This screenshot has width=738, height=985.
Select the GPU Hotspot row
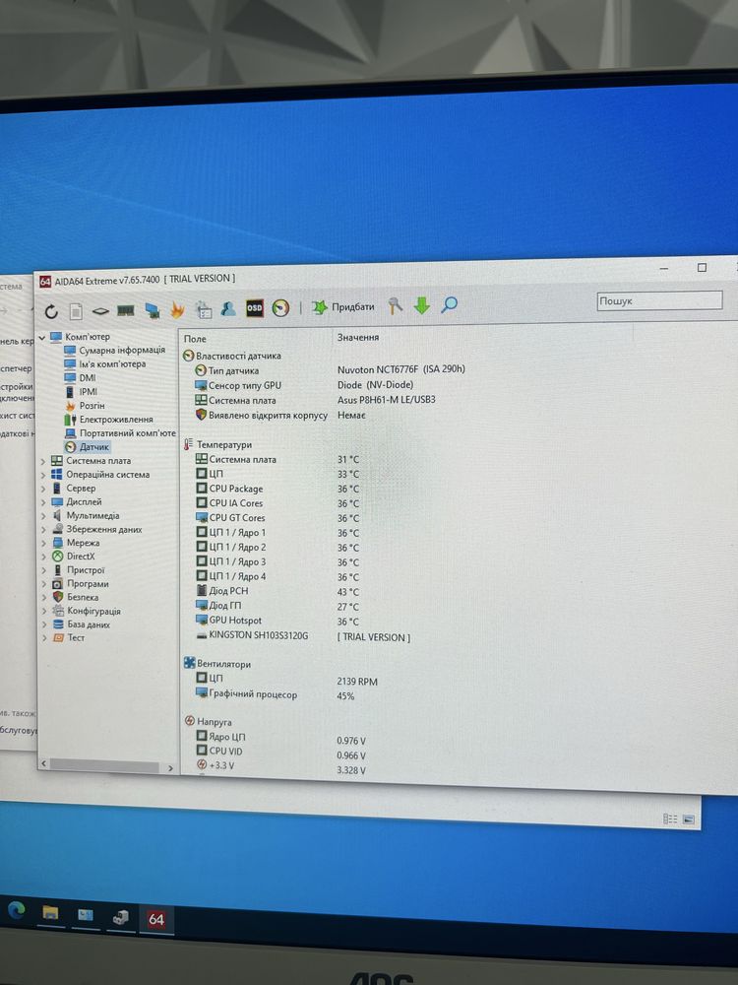[277, 621]
